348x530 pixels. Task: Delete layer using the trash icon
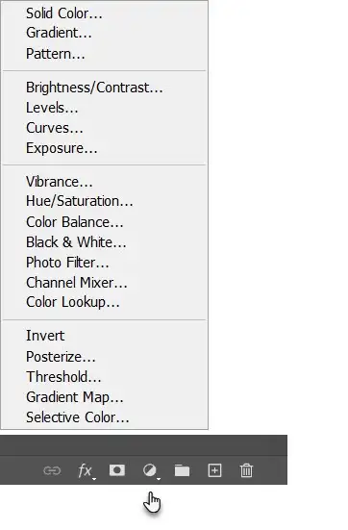coord(246,470)
